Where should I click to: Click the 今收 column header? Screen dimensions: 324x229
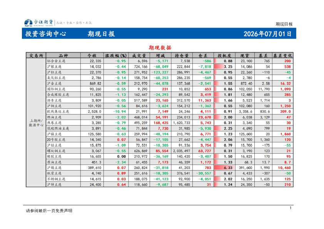tap(92, 55)
